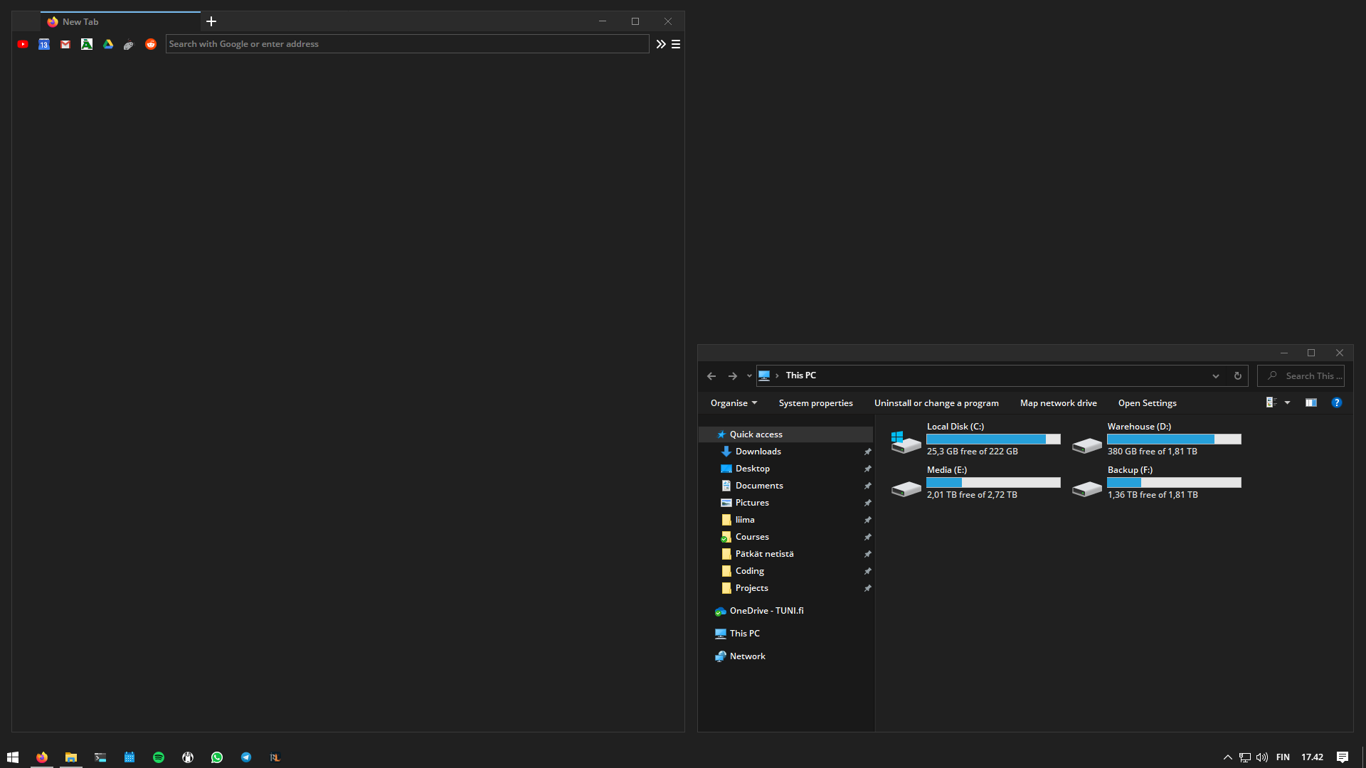Open the Firefox hamburger menu

pyautogui.click(x=676, y=44)
